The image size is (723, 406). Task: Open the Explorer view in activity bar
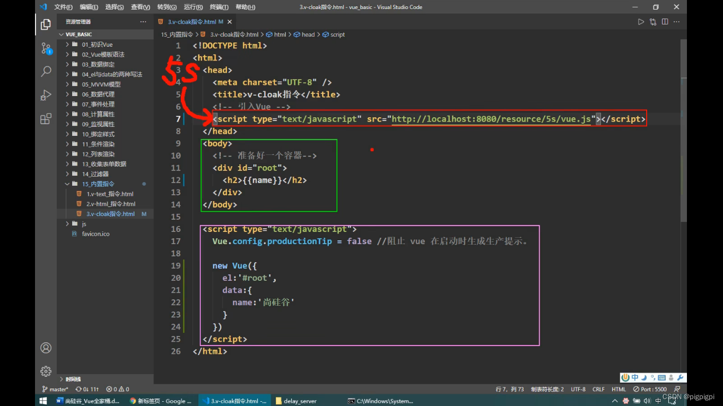pyautogui.click(x=46, y=24)
